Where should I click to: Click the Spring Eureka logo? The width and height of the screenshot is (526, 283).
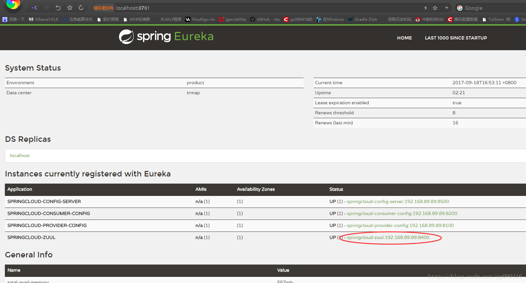(x=166, y=37)
